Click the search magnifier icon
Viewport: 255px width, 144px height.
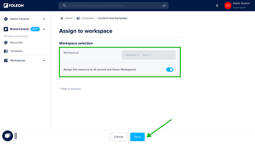64,5
